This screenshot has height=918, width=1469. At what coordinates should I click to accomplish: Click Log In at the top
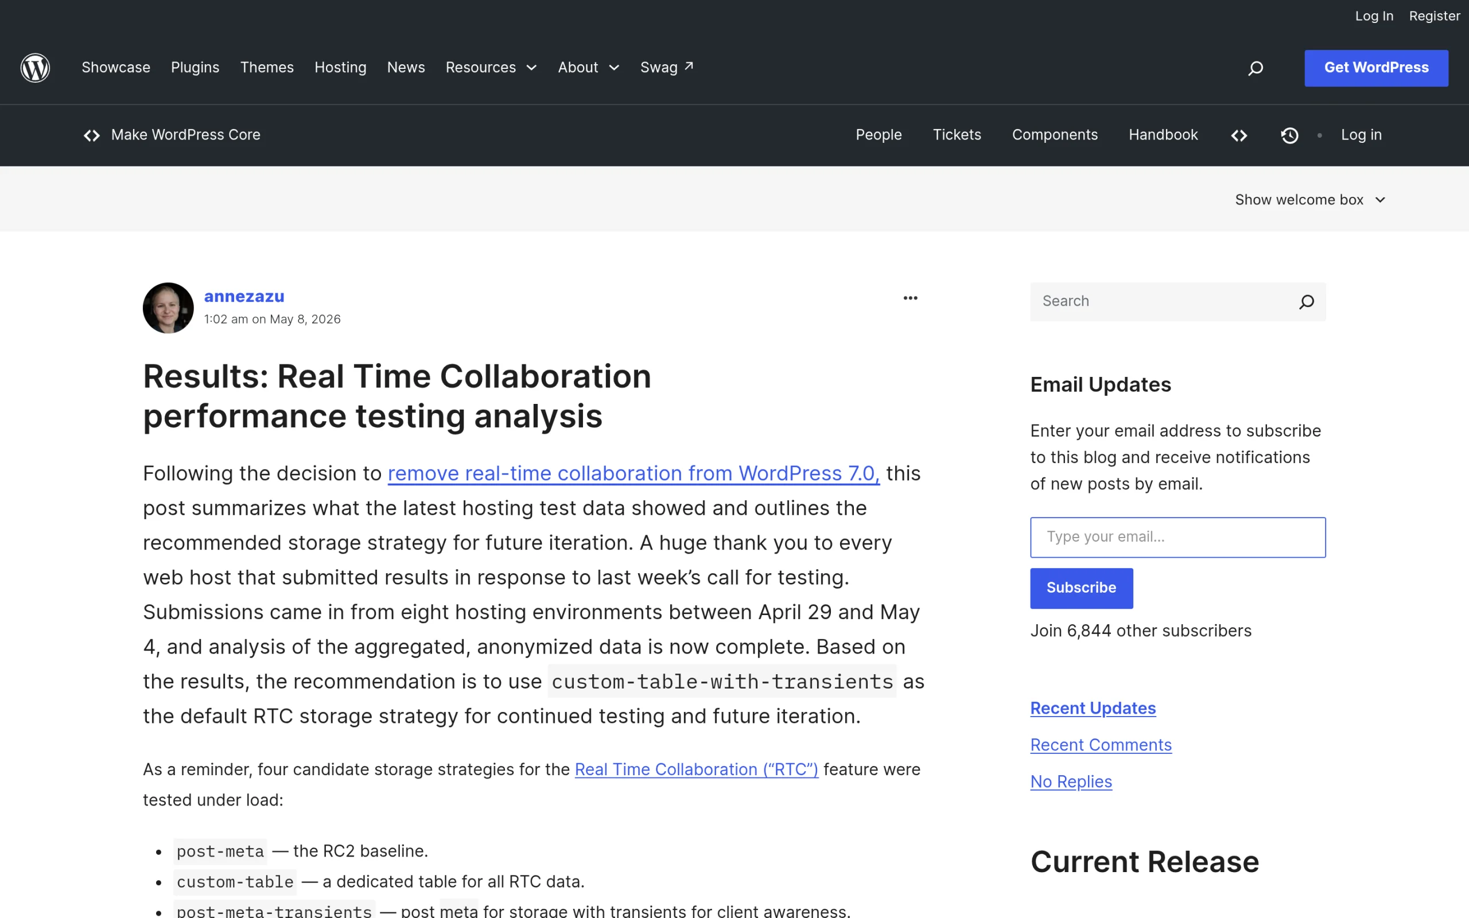[1374, 16]
